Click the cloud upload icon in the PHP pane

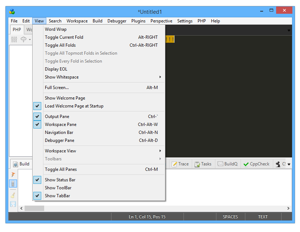pos(24,39)
